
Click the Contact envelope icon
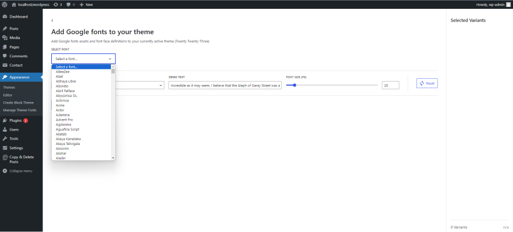(4, 66)
